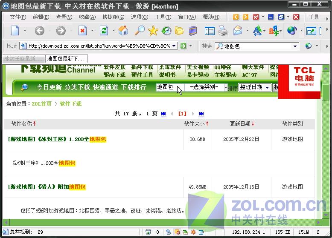Image resolution: width=332 pixels, height=238 pixels.
Task: Switch to next tab with orange right arrow
Action: click(246, 17)
